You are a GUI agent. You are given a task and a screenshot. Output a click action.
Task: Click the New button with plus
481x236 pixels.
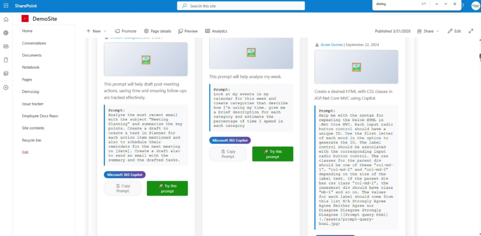point(93,31)
